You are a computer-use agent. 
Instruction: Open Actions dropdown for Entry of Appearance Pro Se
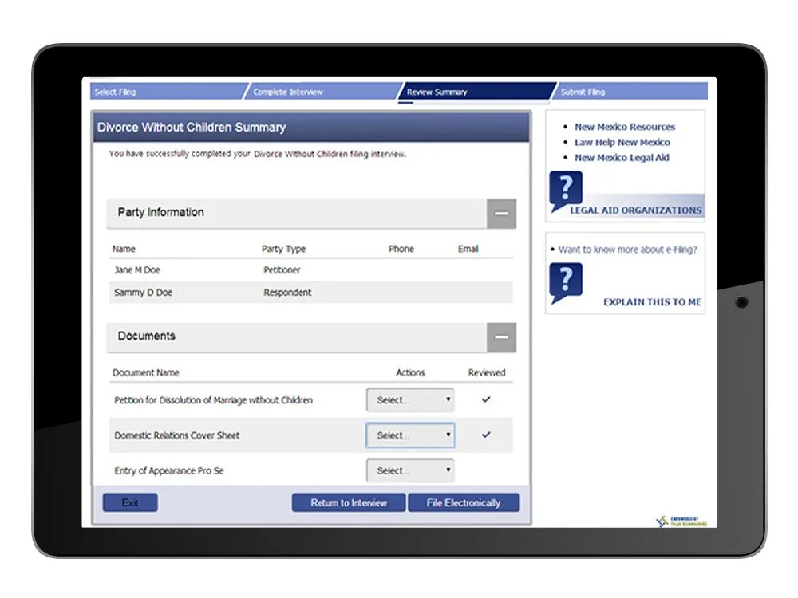[410, 470]
